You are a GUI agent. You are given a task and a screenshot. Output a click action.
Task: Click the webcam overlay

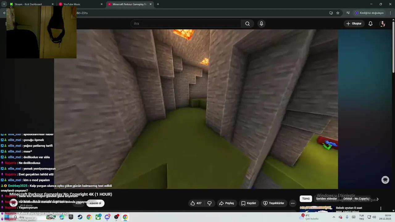coord(41,32)
